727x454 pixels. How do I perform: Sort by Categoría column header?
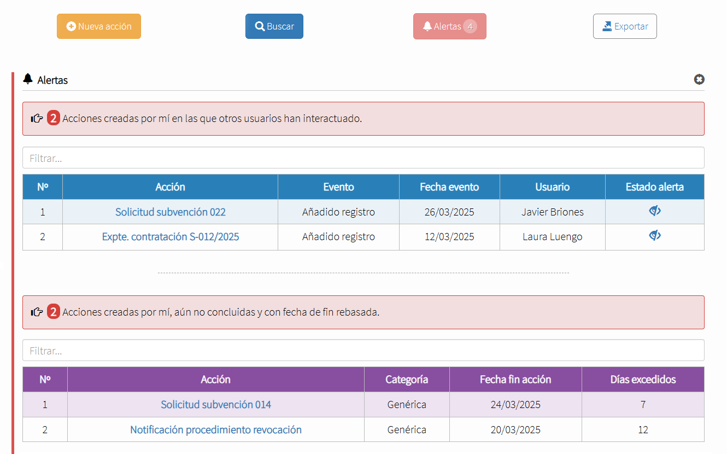click(x=406, y=380)
